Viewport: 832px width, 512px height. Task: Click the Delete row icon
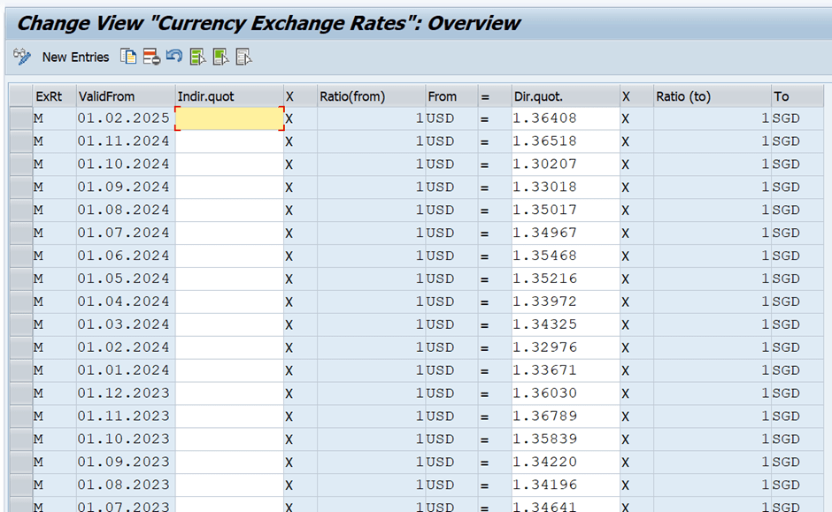click(151, 57)
